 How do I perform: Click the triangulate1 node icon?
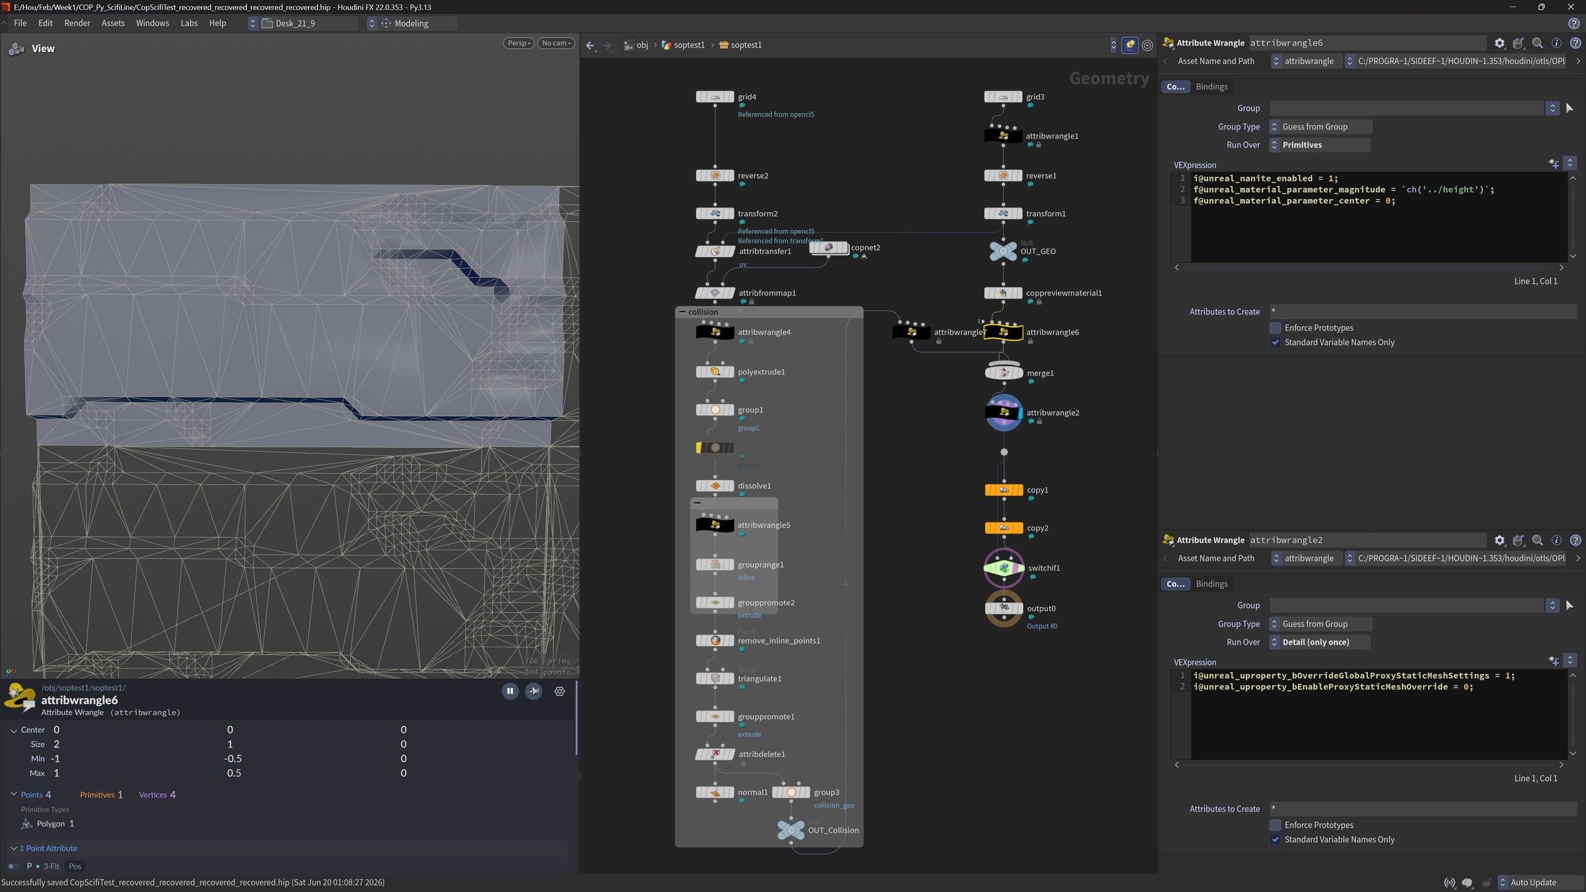715,678
